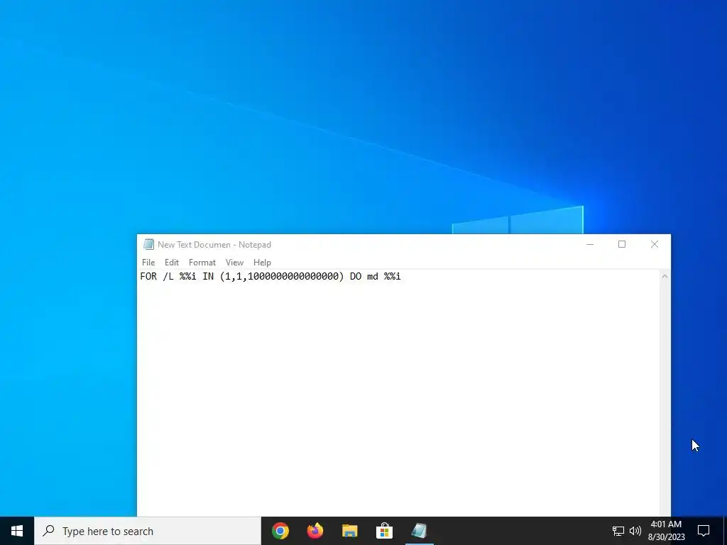Click the taskbar search box
The height and width of the screenshot is (545, 727).
(x=148, y=531)
